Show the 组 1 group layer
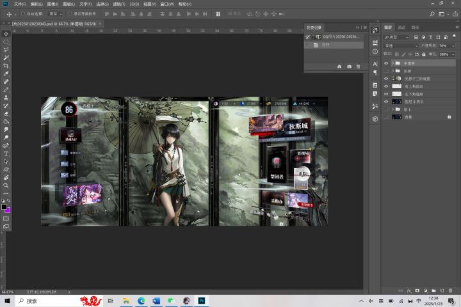The width and height of the screenshot is (461, 307). coord(386,109)
